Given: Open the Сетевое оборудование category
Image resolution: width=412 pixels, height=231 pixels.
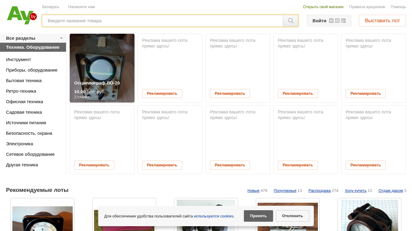Looking at the screenshot, I should coord(30,154).
